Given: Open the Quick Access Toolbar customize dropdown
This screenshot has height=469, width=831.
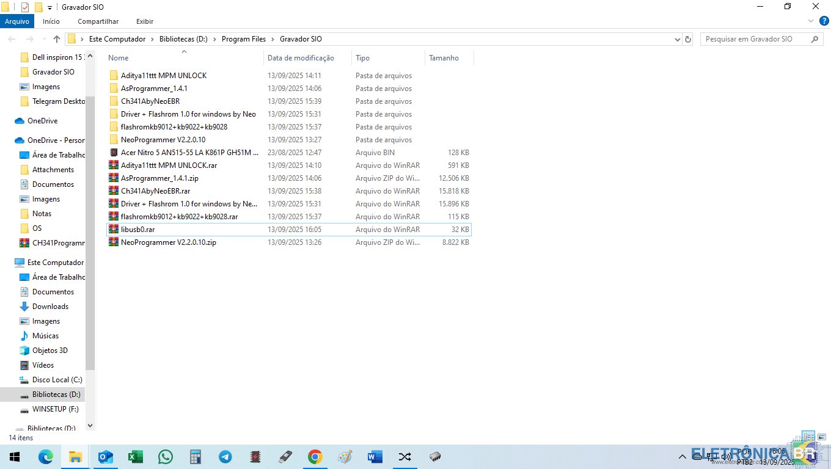Looking at the screenshot, I should tap(49, 7).
